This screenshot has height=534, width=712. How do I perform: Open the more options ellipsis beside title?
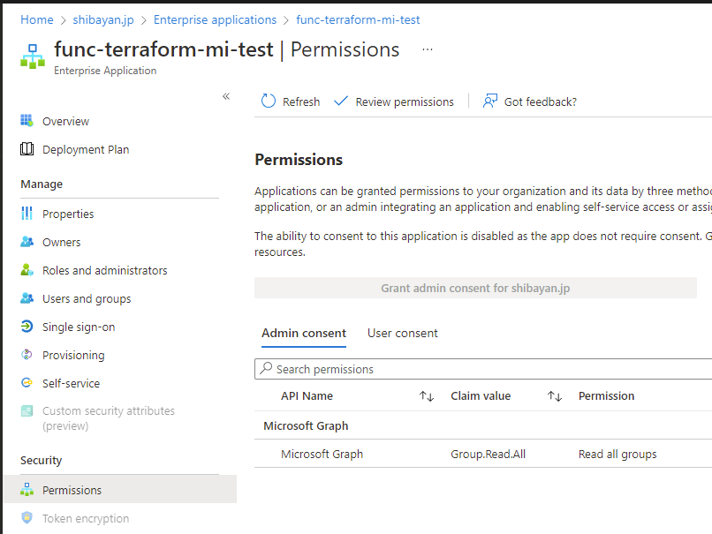point(428,49)
